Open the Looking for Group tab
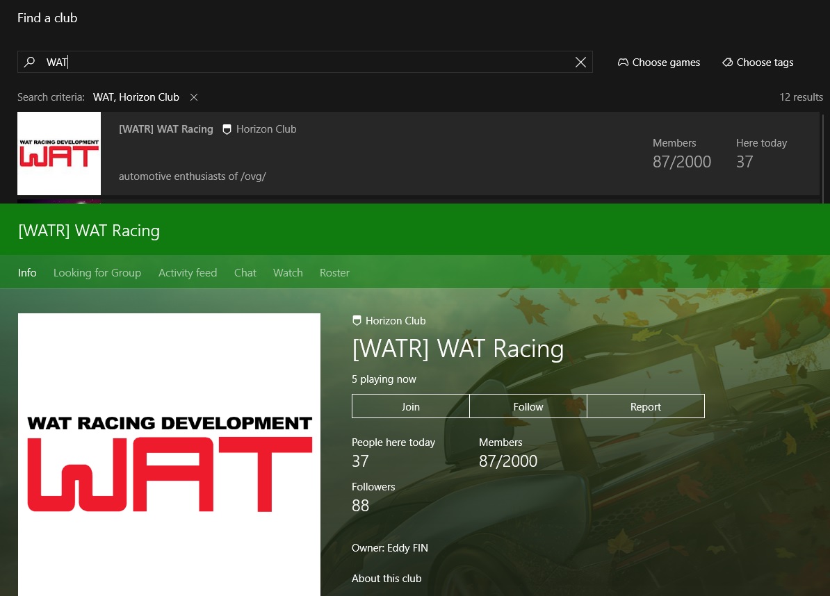The width and height of the screenshot is (830, 596). (x=97, y=273)
